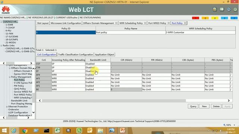Select 17-SLF2EM6 board in tree
The height and width of the screenshot is (134, 239).
pyautogui.click(x=12, y=36)
